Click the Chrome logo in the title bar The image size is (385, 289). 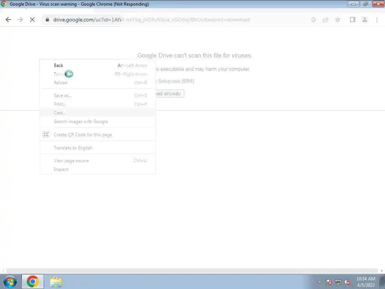pos(4,4)
